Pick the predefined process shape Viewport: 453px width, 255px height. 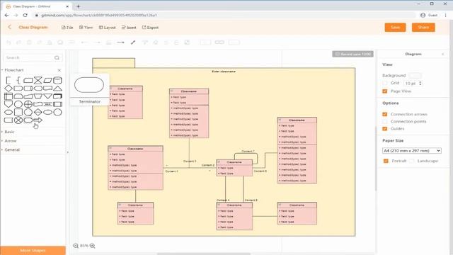(x=57, y=104)
